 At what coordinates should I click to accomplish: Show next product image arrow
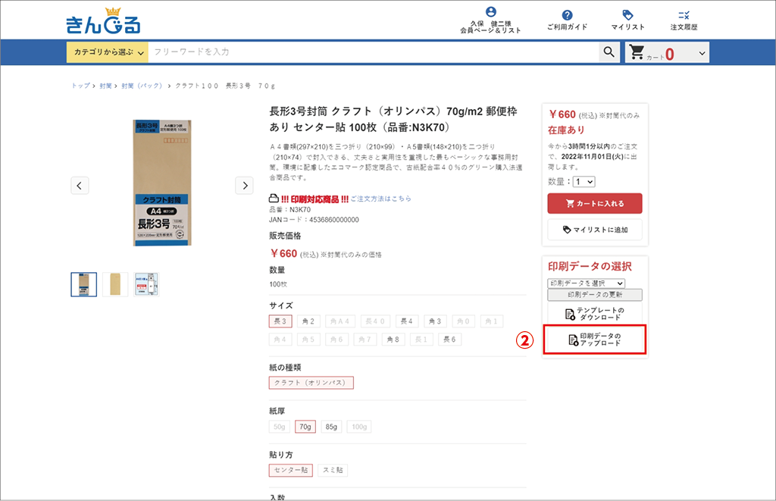point(244,185)
